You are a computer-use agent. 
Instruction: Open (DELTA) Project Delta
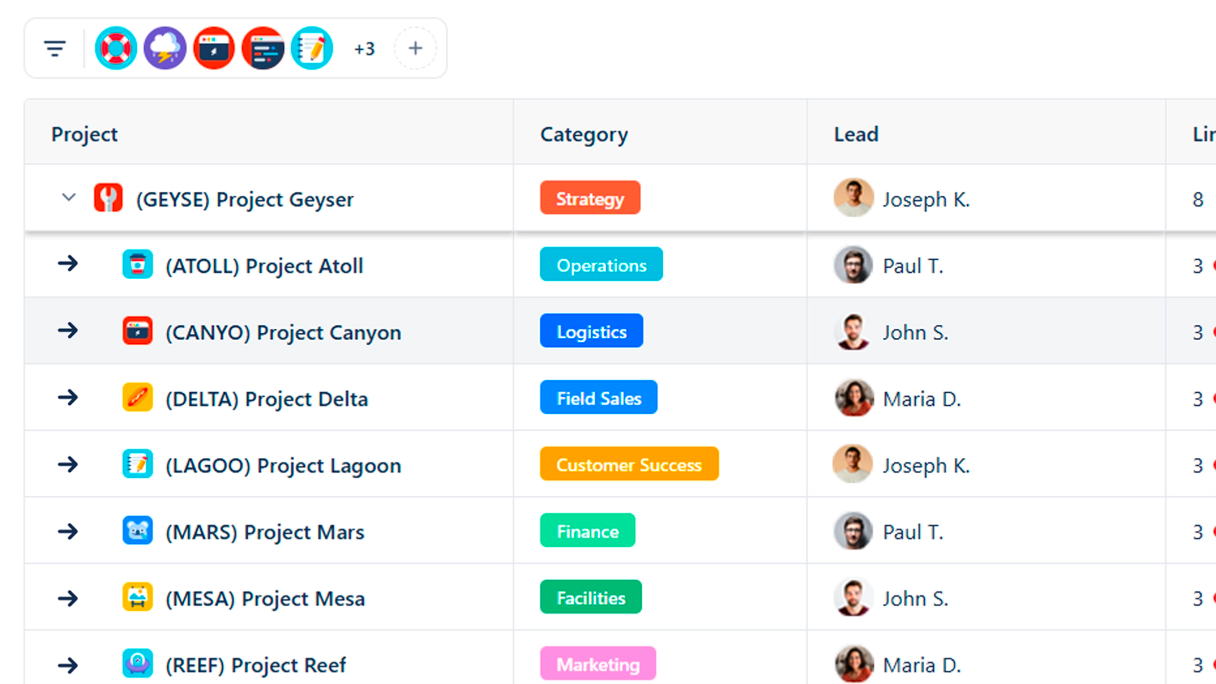[267, 399]
